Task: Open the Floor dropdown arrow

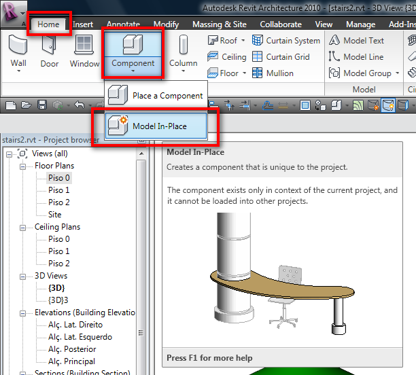Action: coord(244,73)
